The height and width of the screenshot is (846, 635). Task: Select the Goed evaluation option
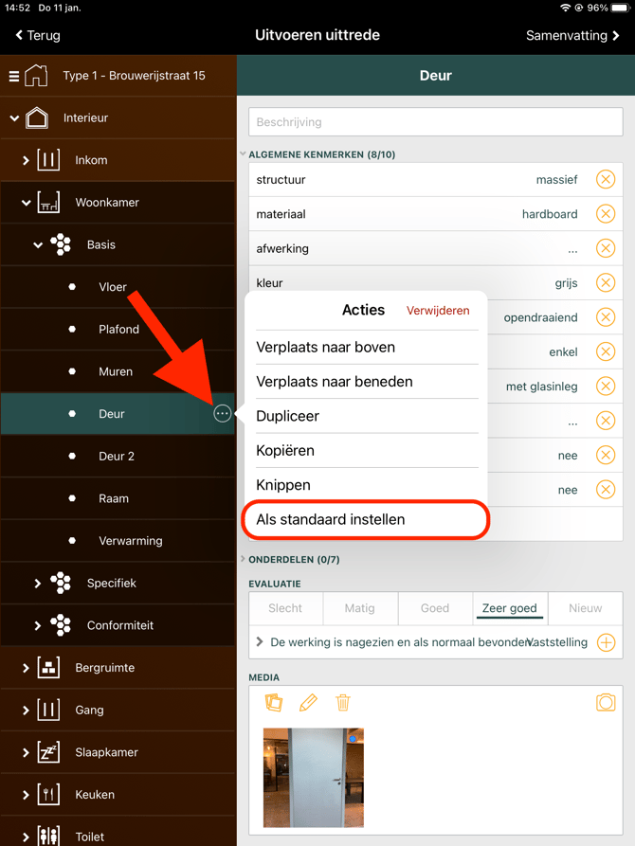coord(435,608)
